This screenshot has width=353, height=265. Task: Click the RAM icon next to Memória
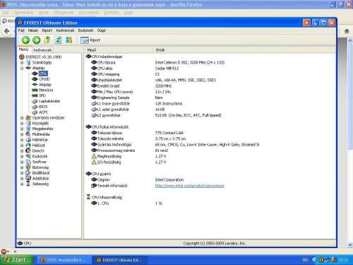[35, 90]
